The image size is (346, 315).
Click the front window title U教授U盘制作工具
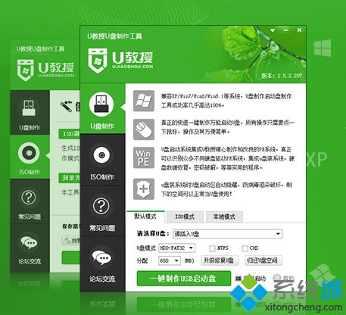click(115, 36)
